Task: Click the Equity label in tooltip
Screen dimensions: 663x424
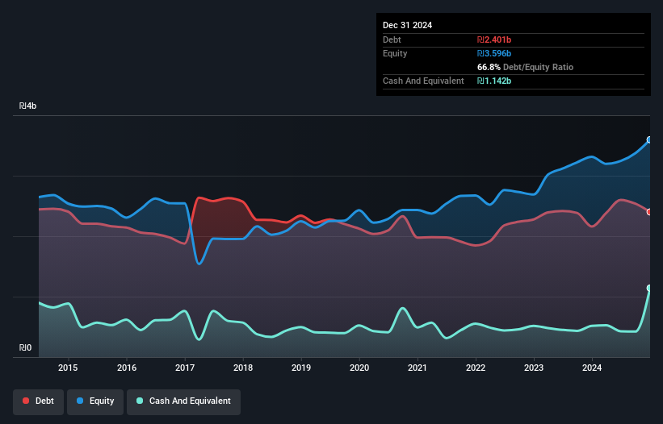Action: (x=395, y=53)
